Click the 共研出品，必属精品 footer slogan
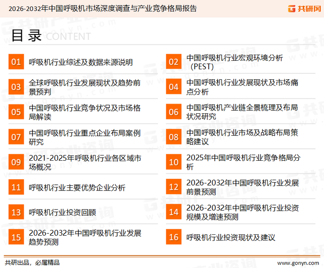The image size is (324, 268). (32, 263)
